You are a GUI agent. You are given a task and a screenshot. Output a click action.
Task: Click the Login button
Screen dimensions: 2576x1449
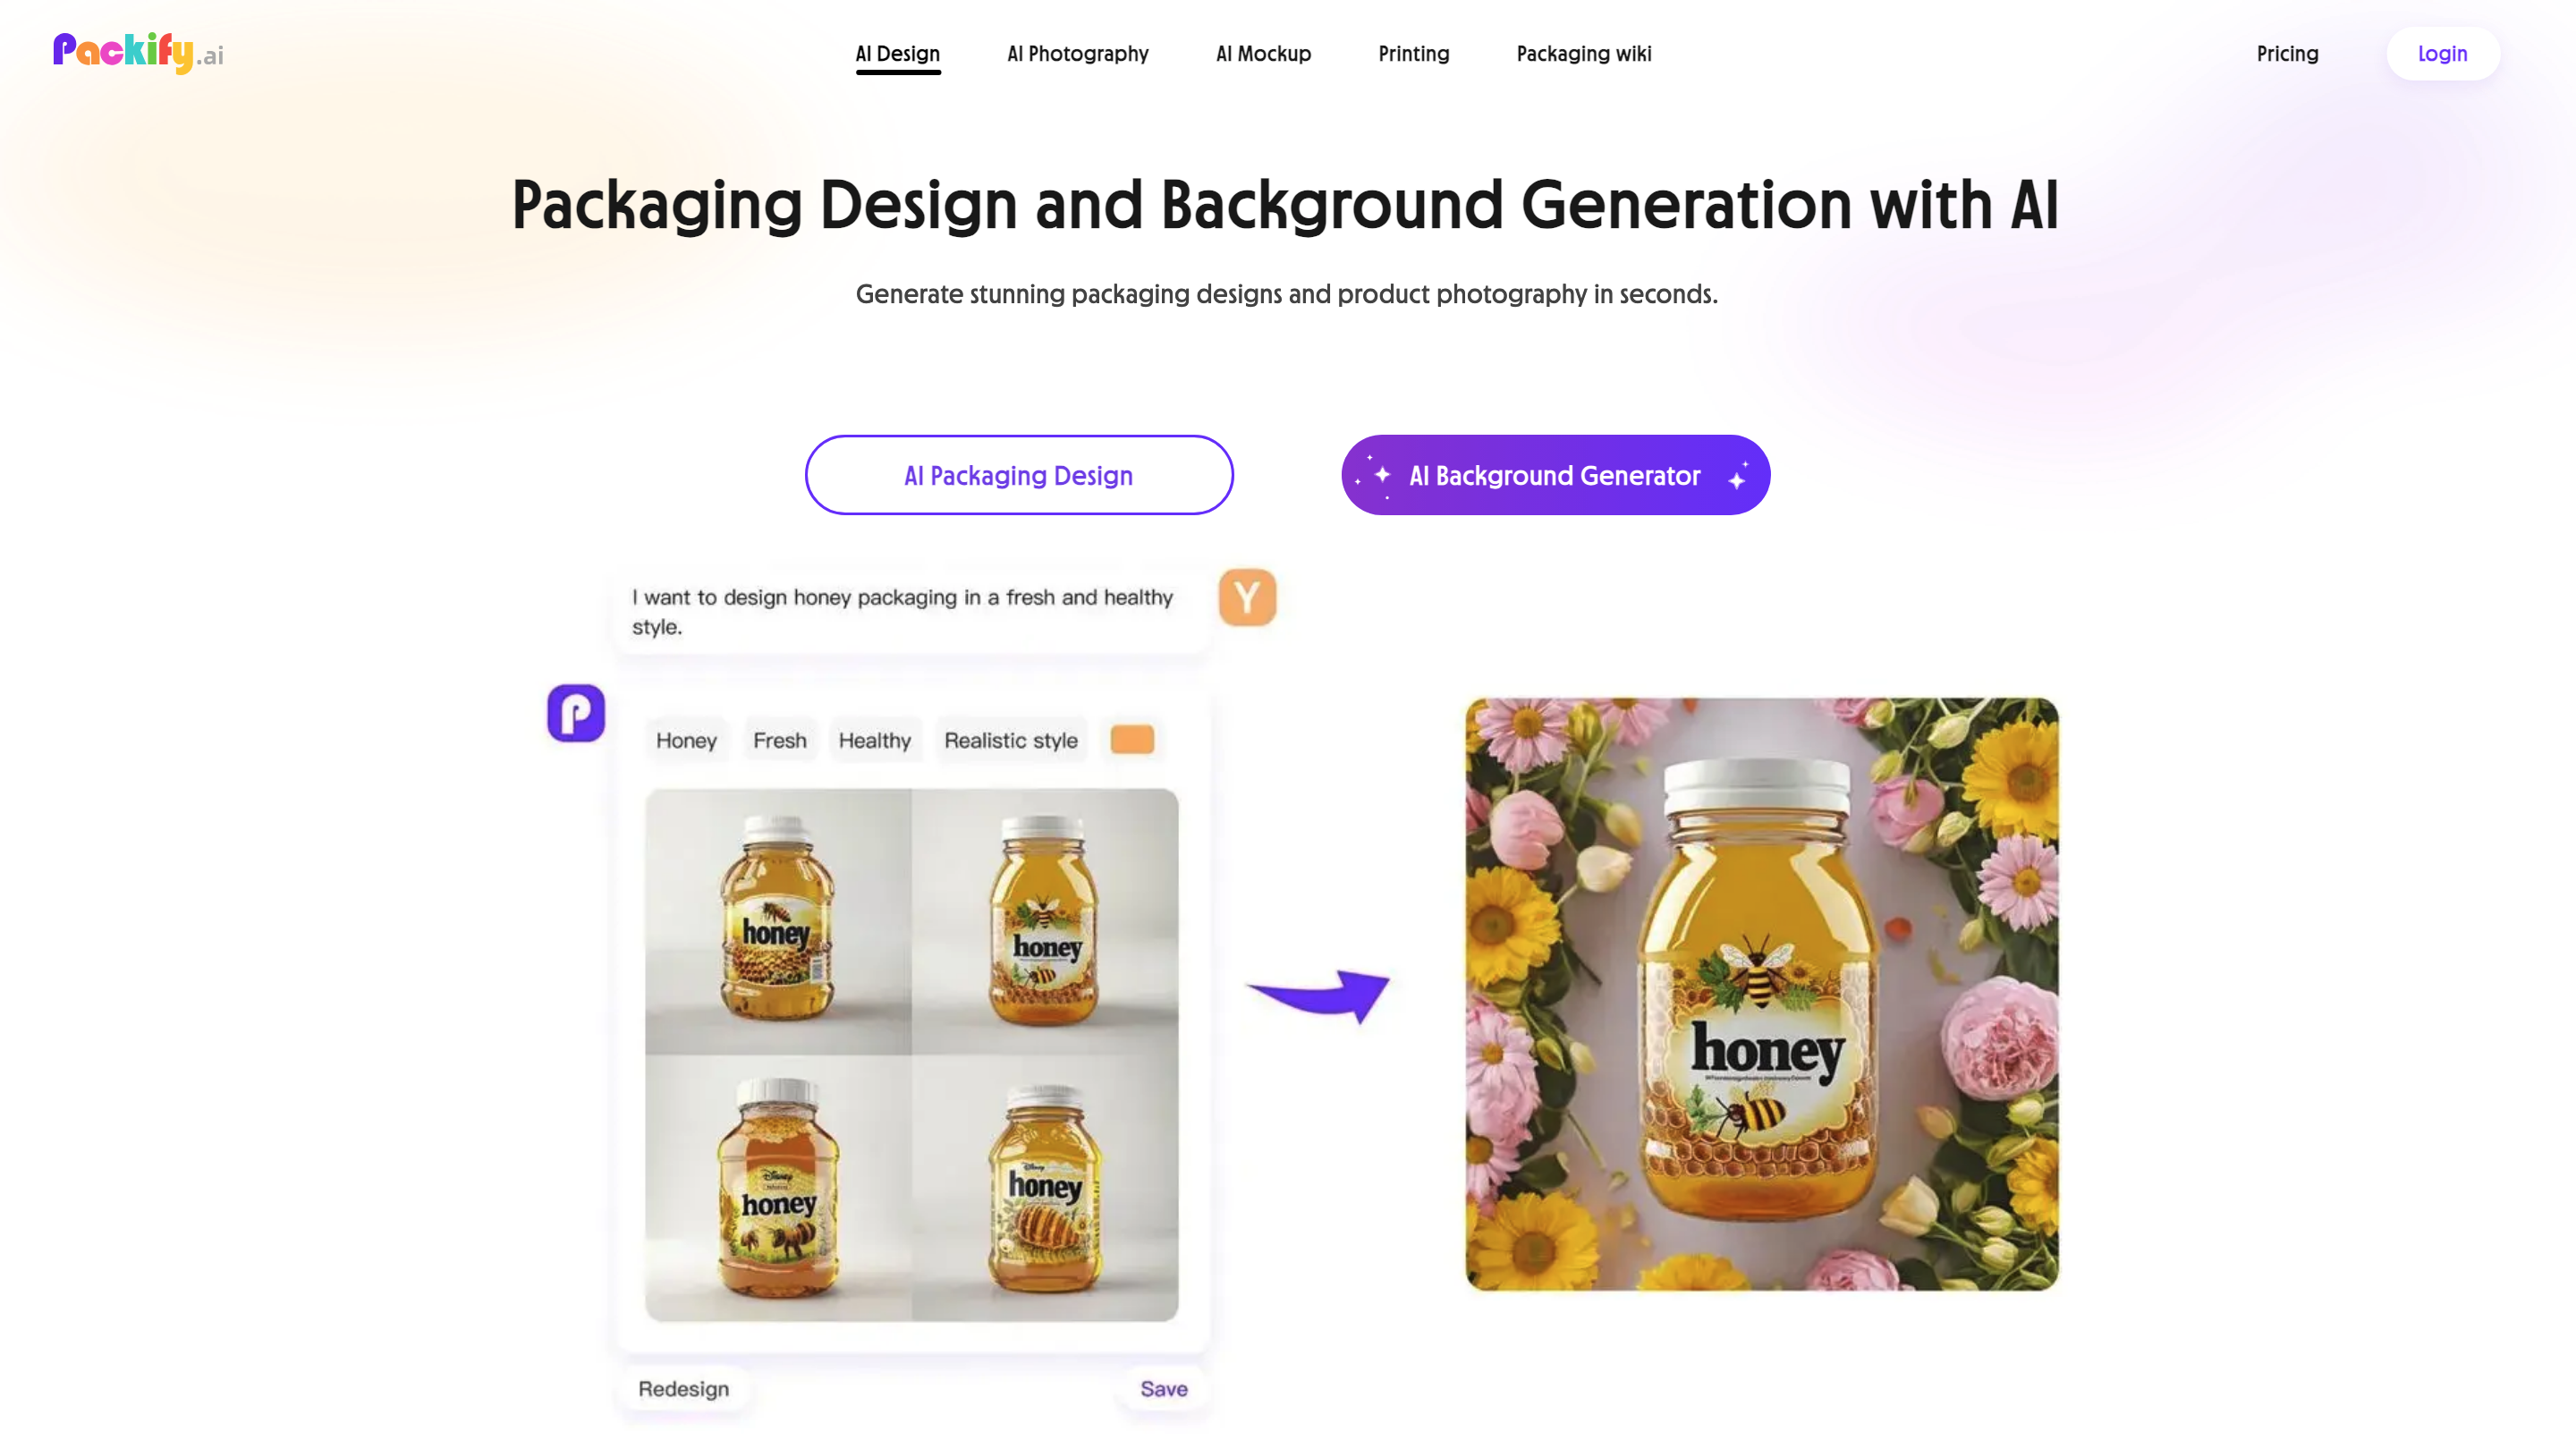pos(2442,53)
